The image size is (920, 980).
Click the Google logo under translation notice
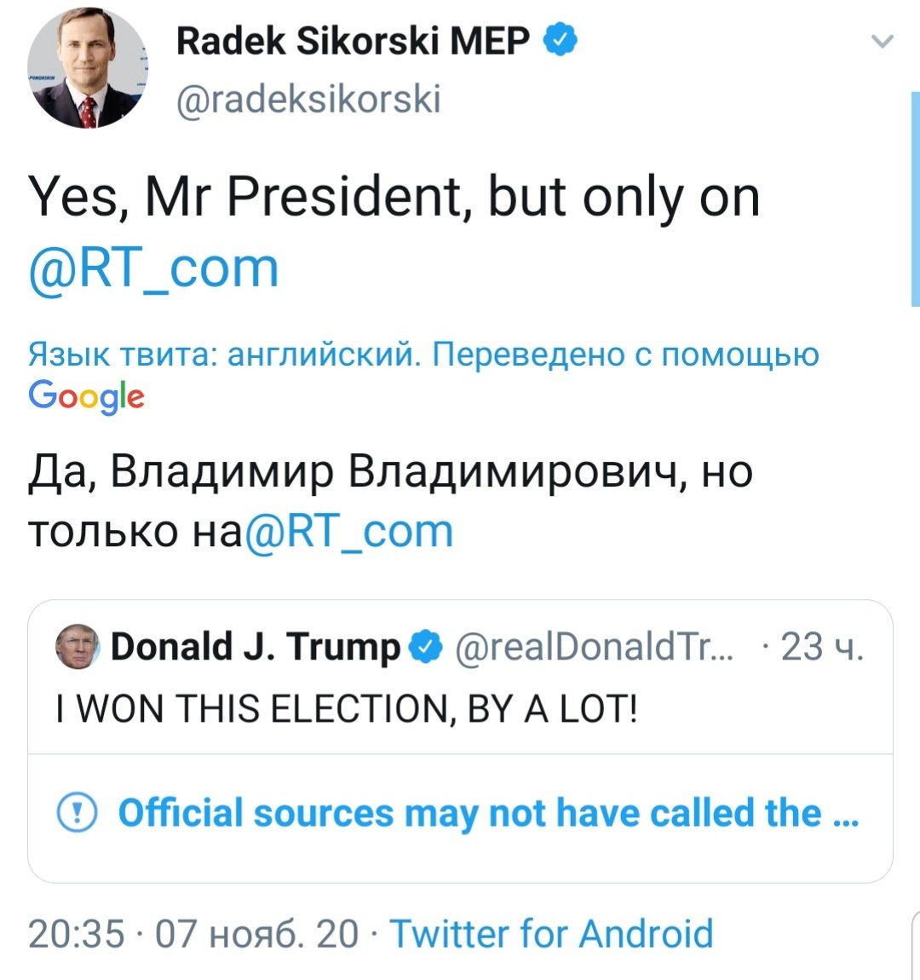coord(86,396)
